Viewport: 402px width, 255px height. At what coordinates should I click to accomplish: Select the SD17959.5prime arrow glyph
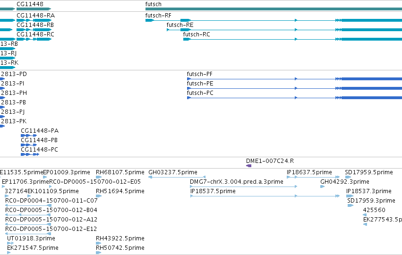pos(348,177)
